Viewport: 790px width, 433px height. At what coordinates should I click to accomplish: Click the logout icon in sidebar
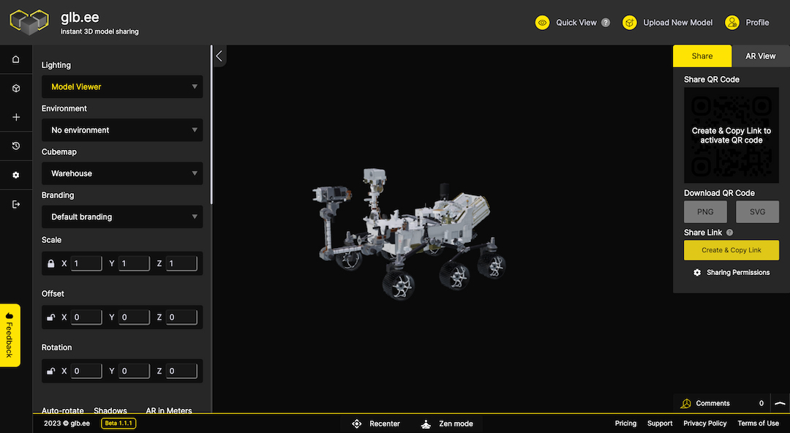pyautogui.click(x=16, y=205)
